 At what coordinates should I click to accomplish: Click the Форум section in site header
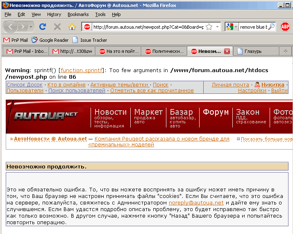216,112
